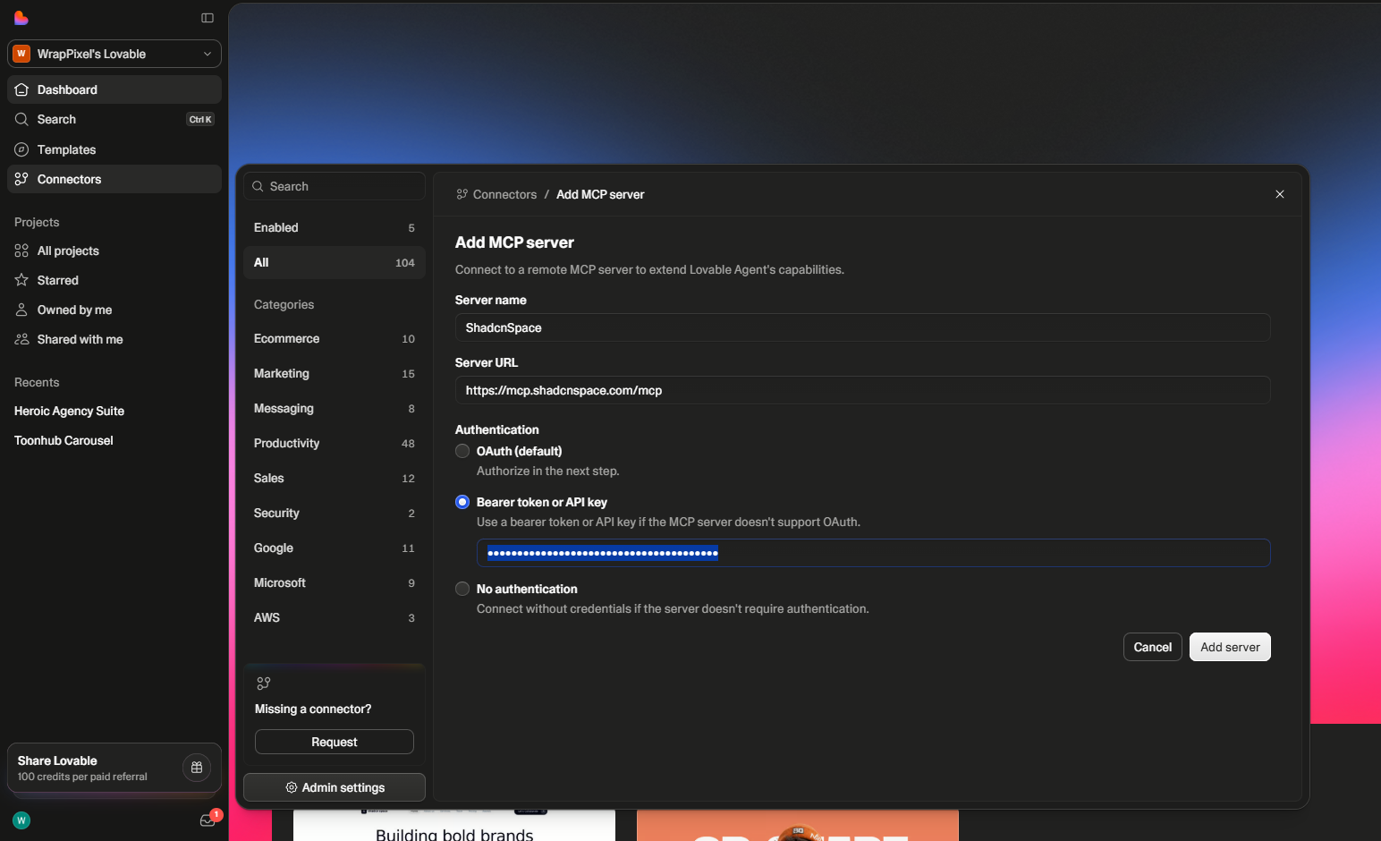Open Templates page
This screenshot has width=1381, height=841.
(x=114, y=149)
